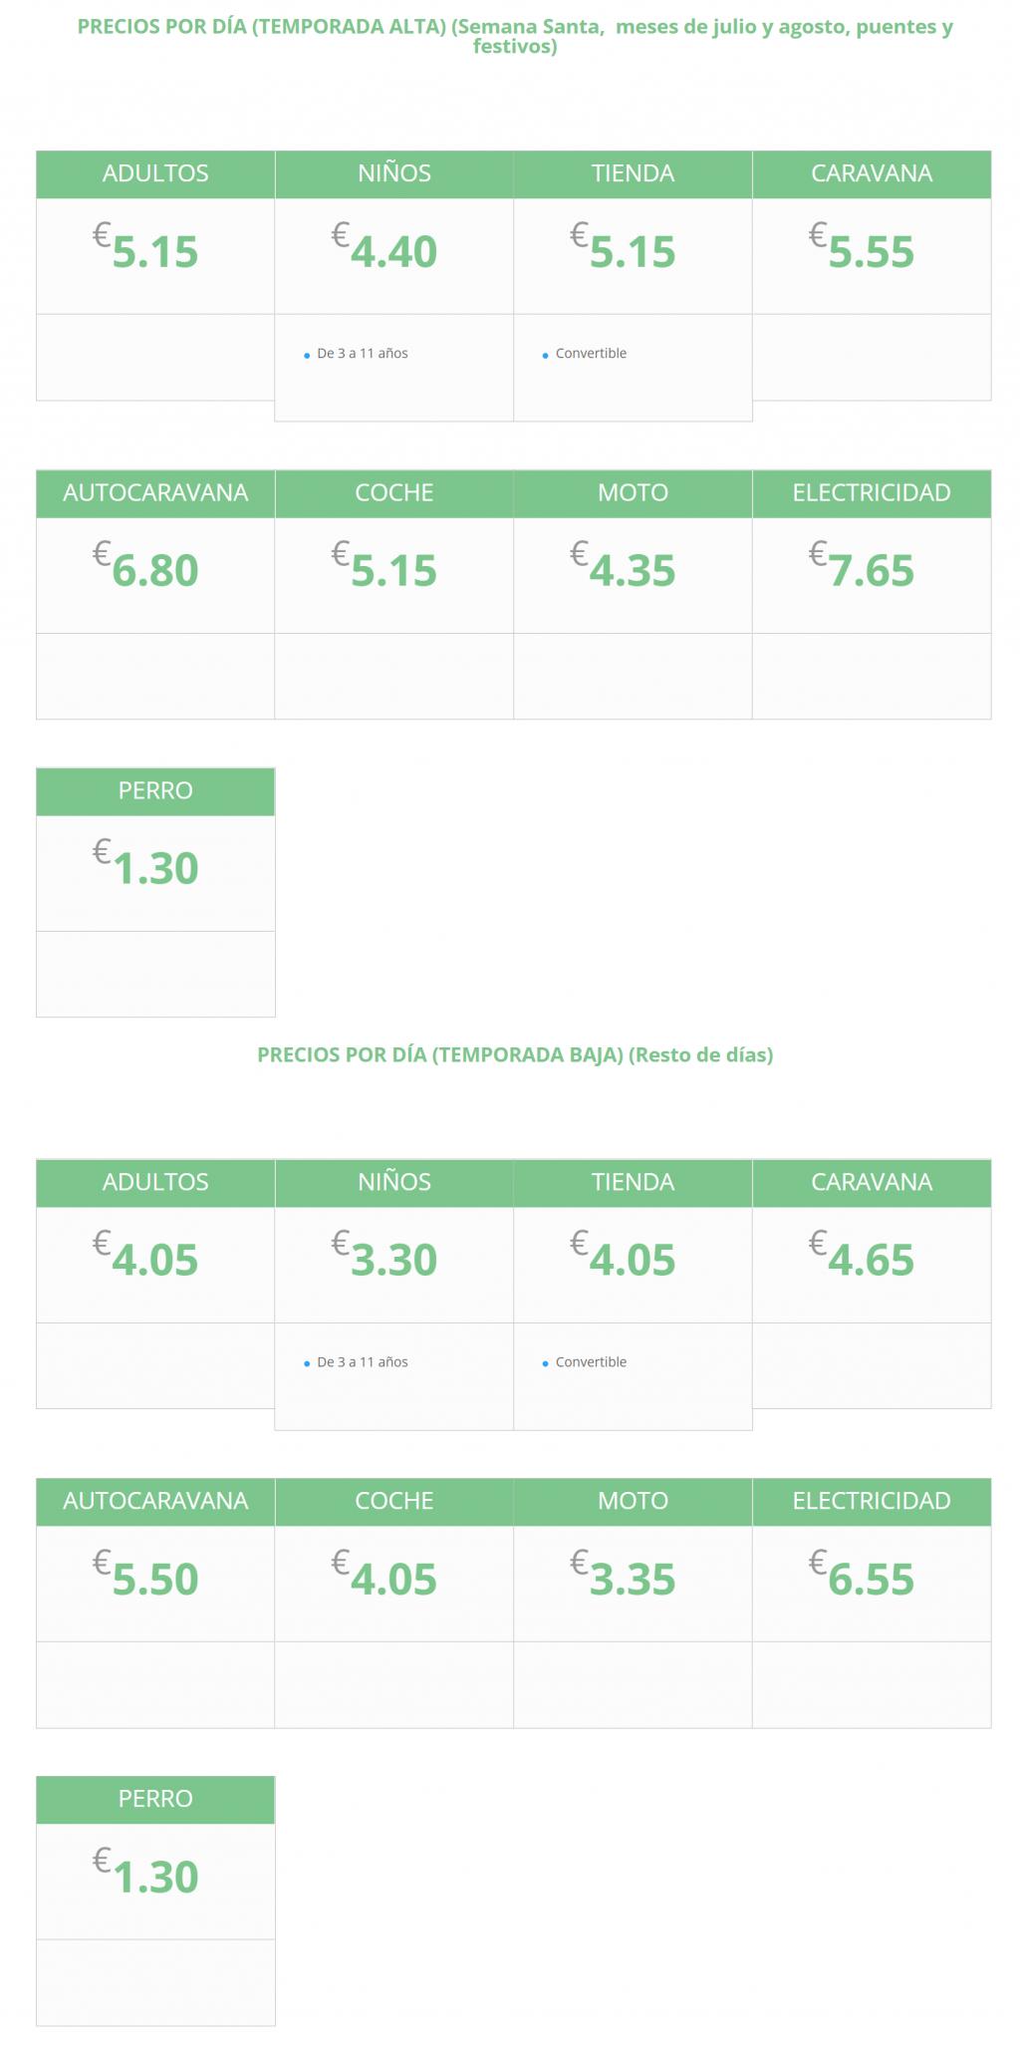The image size is (1020, 2046).
Task: Click the Temporada Alta prices heading
Action: click(515, 36)
